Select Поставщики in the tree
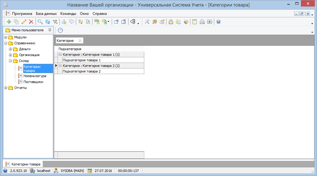This screenshot has height=176, width=317. click(33, 82)
